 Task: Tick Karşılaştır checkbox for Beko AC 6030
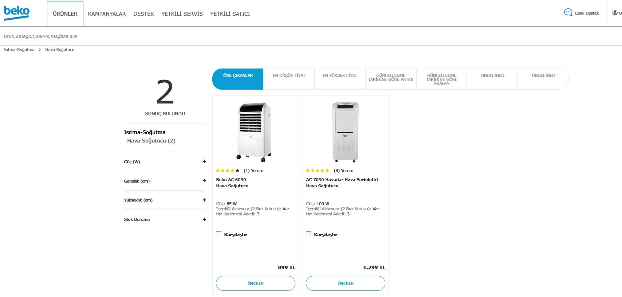coord(219,234)
